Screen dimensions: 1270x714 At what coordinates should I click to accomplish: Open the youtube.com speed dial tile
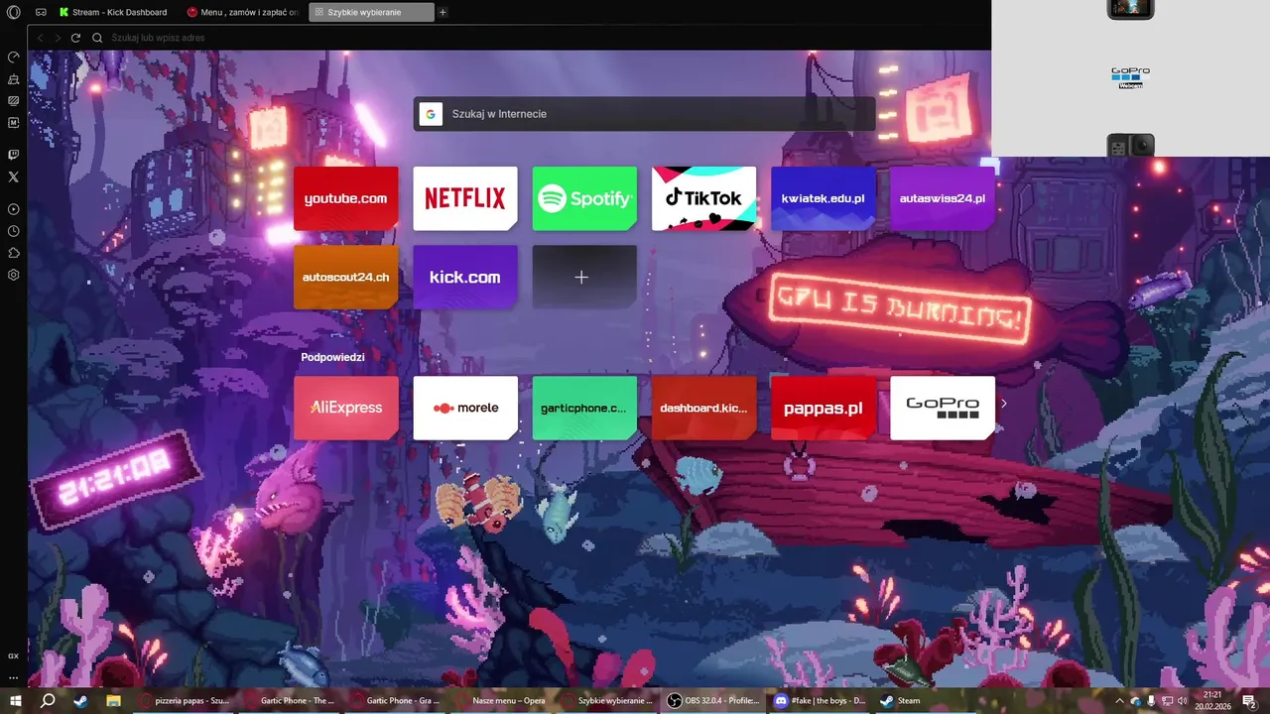tap(345, 198)
